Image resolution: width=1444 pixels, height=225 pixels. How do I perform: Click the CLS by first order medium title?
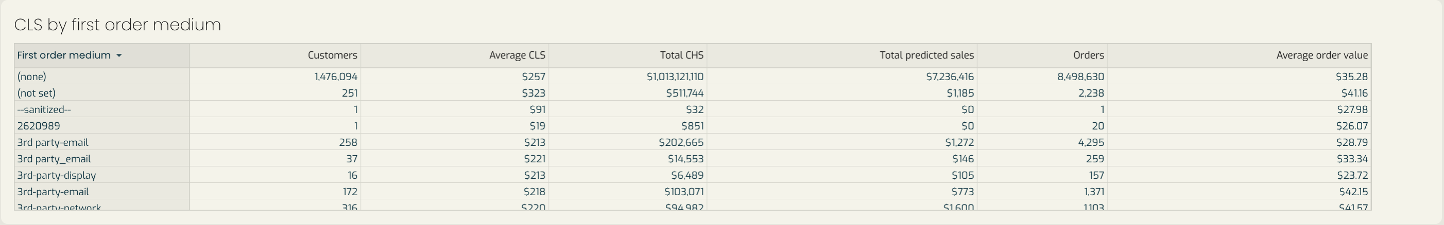(118, 25)
